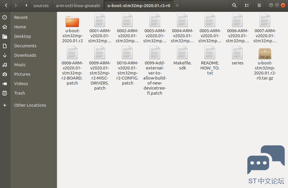Select the orange u-boot-stm32mp-2020.01.r2 folder icon
The width and height of the screenshot is (288, 188).
point(72,21)
